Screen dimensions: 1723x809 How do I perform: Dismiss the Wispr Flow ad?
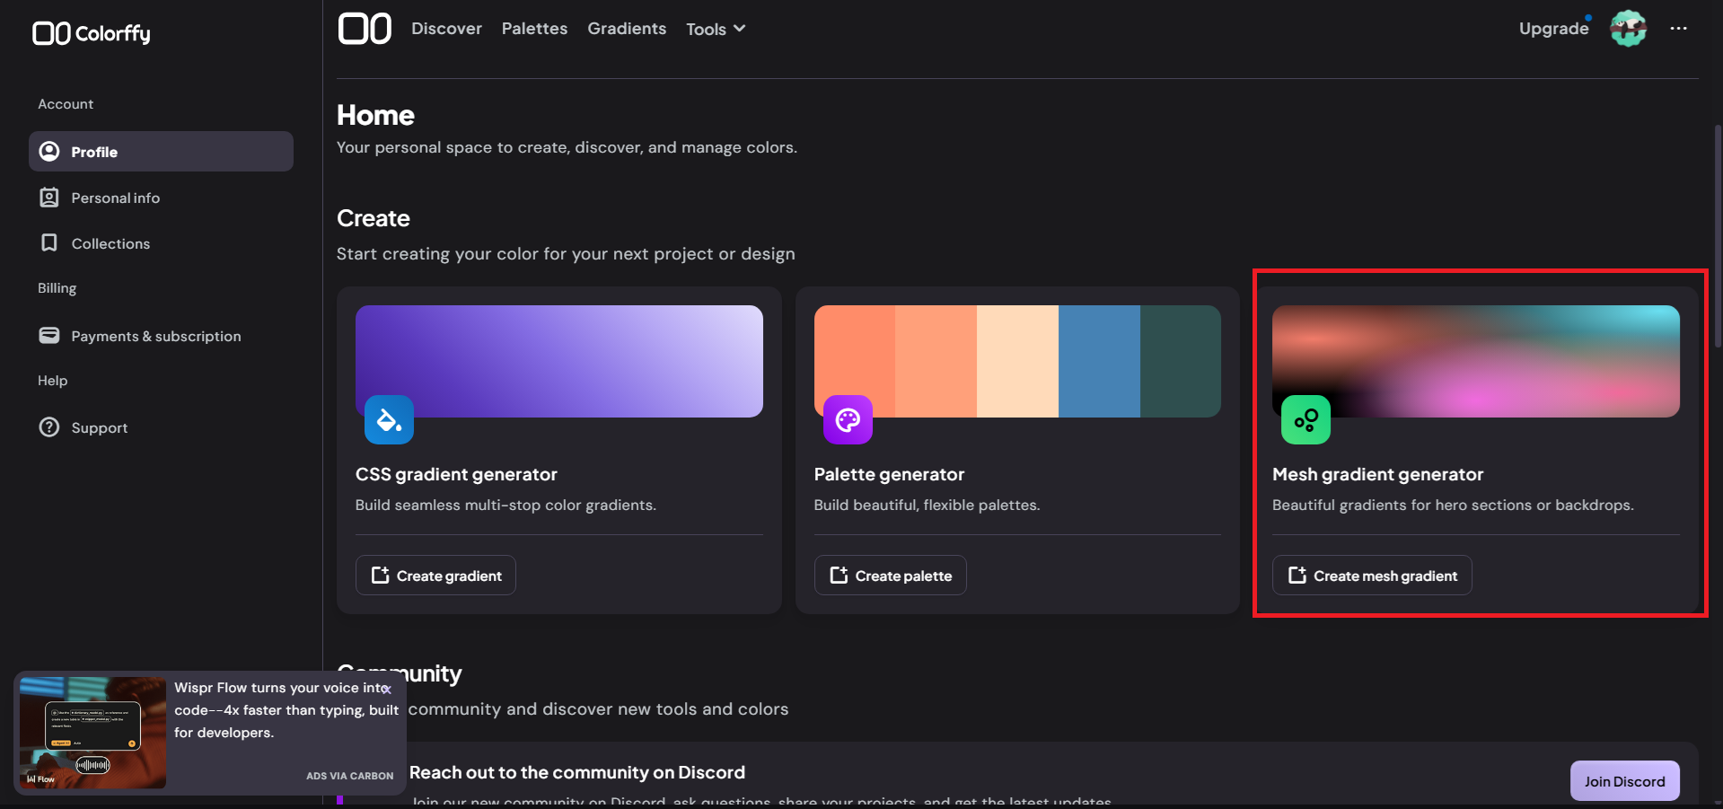(x=386, y=689)
